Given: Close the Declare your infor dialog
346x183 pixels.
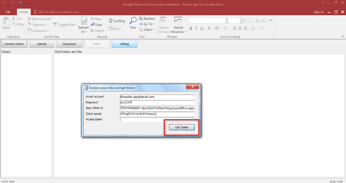Looking at the screenshot, I should click(192, 86).
